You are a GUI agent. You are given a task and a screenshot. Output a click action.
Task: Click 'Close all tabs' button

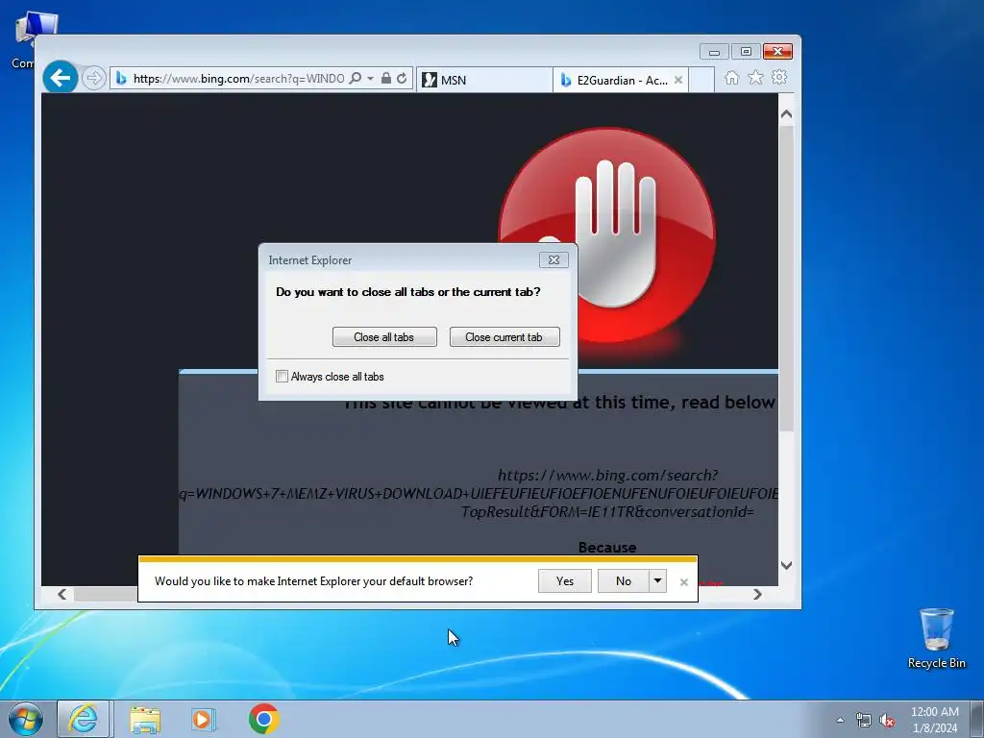(384, 337)
